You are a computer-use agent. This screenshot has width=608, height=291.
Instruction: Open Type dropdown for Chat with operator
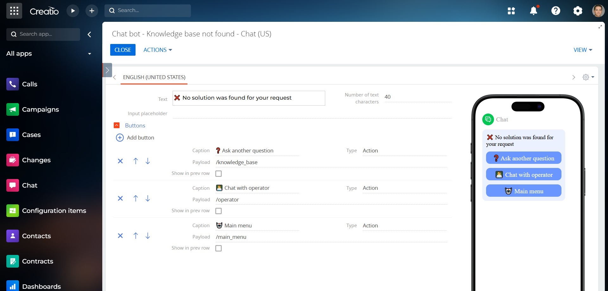coord(405,188)
